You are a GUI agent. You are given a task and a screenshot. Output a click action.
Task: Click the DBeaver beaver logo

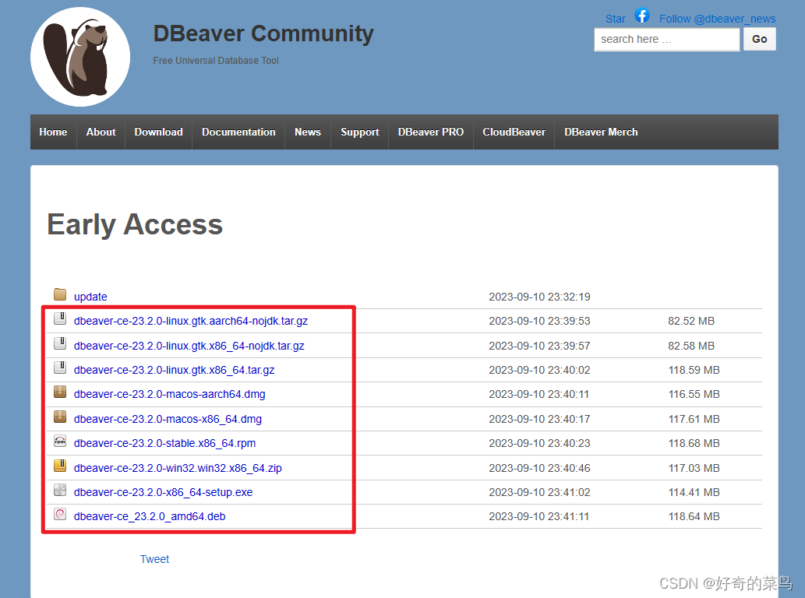click(80, 56)
